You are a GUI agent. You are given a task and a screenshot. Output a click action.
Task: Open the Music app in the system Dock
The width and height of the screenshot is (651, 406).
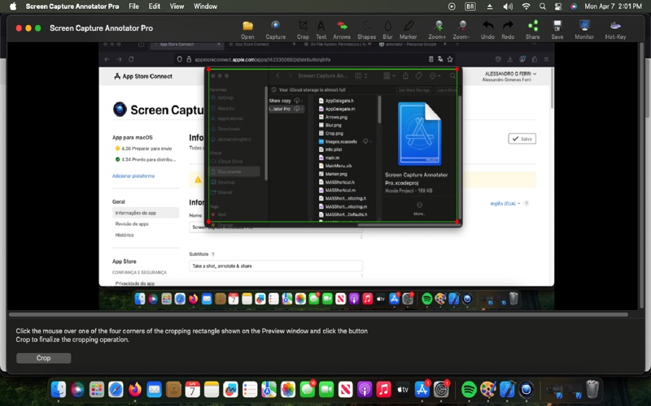pyautogui.click(x=383, y=390)
